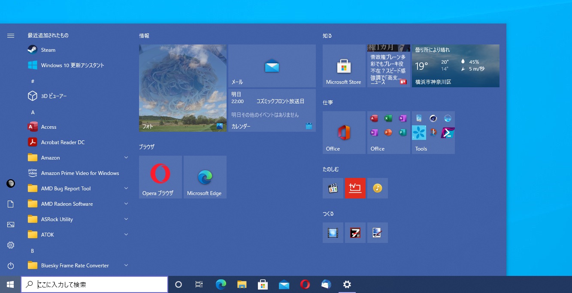572x293 pixels.
Task: Launch the Microsoft Edge tile
Action: tap(205, 177)
